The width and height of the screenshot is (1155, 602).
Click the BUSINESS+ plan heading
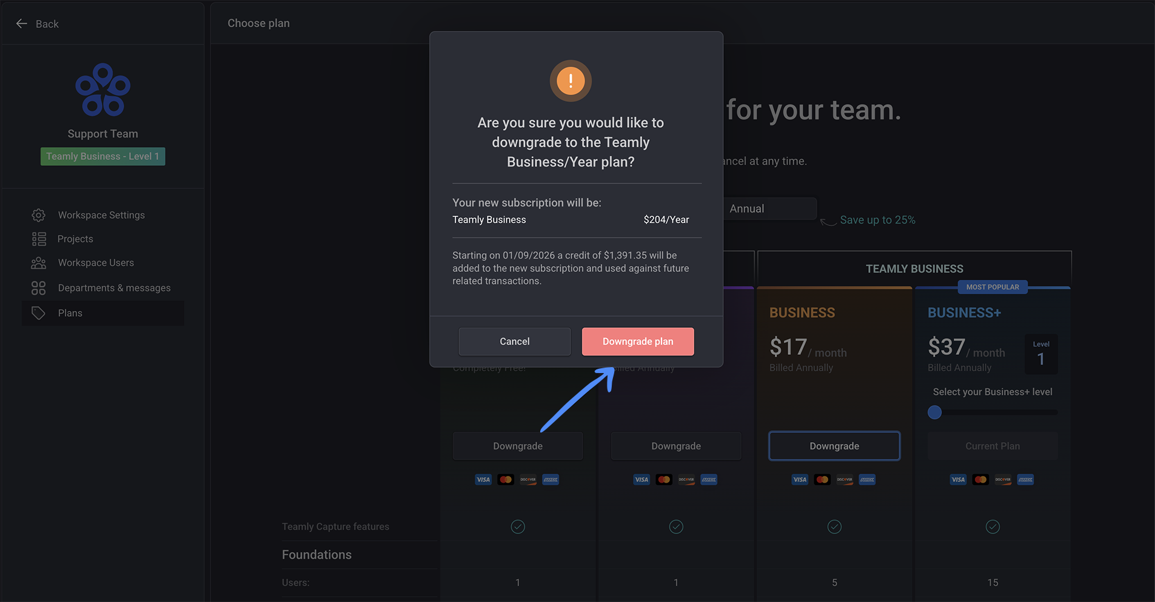[964, 313]
